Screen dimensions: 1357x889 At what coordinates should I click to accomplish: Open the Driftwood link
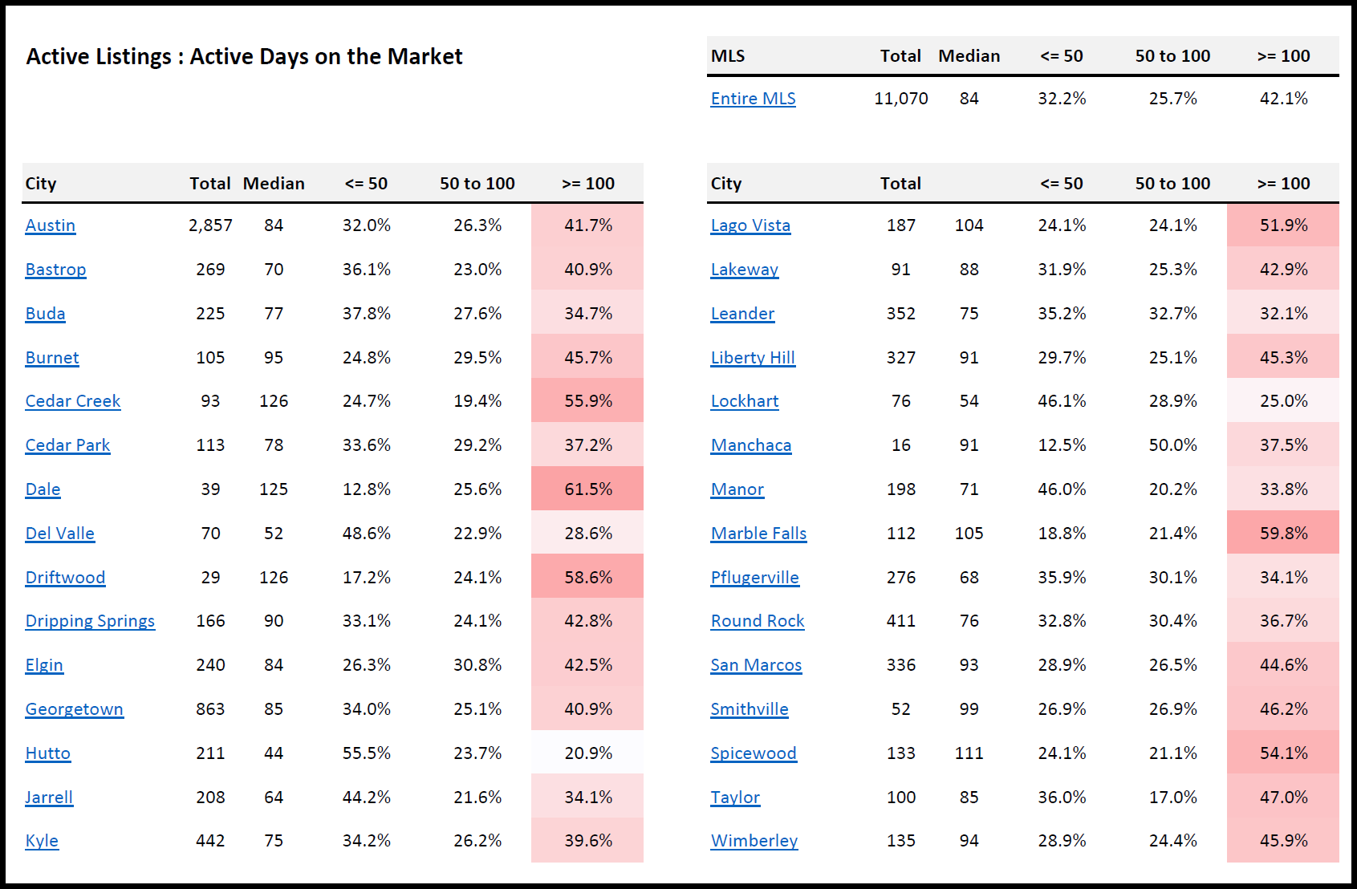point(65,578)
